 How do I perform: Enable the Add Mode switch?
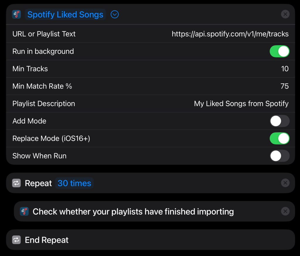[x=279, y=121]
